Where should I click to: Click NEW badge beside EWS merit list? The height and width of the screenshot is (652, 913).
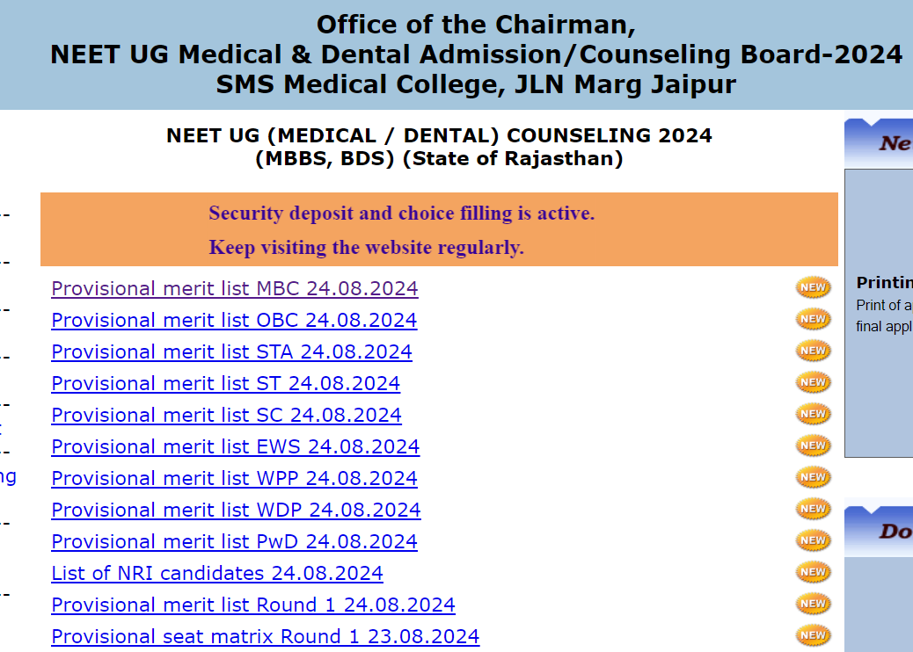click(x=814, y=446)
